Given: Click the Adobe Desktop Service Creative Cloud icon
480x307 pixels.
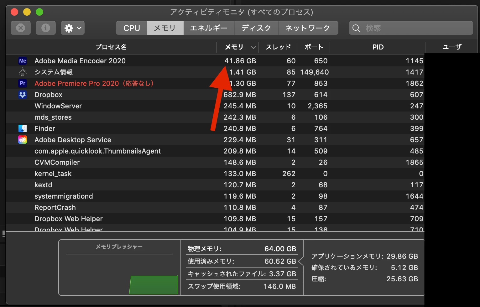Looking at the screenshot, I should [23, 140].
